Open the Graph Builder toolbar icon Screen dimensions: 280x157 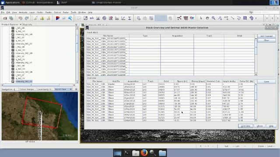[179, 18]
